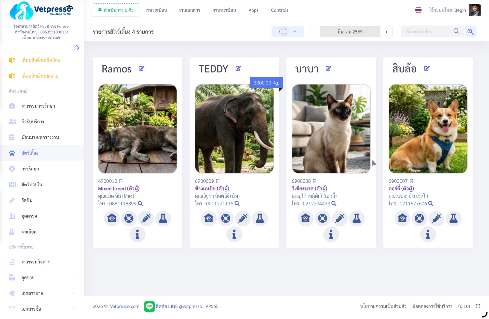The height and width of the screenshot is (319, 489).
Task: Toggle the bookmark next to 6900007
Action: point(412,181)
